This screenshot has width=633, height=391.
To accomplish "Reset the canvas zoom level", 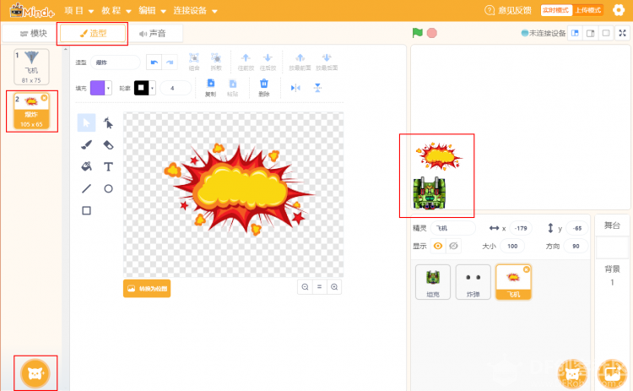I will 319,287.
